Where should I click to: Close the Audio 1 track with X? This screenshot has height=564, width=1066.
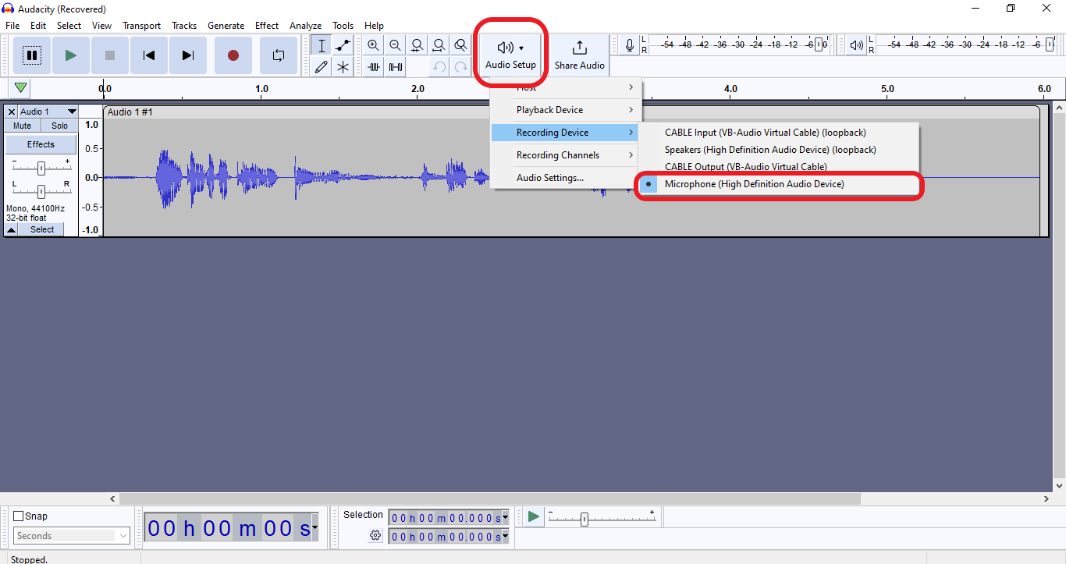click(12, 112)
